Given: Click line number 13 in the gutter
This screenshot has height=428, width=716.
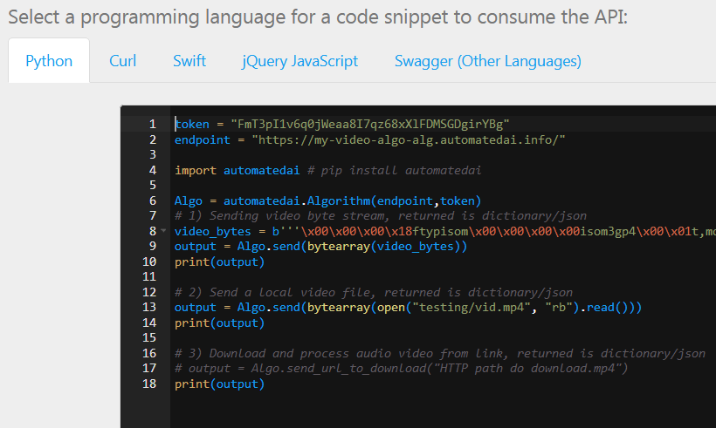Looking at the screenshot, I should pos(149,307).
